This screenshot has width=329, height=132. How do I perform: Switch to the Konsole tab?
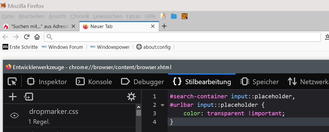coord(94,82)
